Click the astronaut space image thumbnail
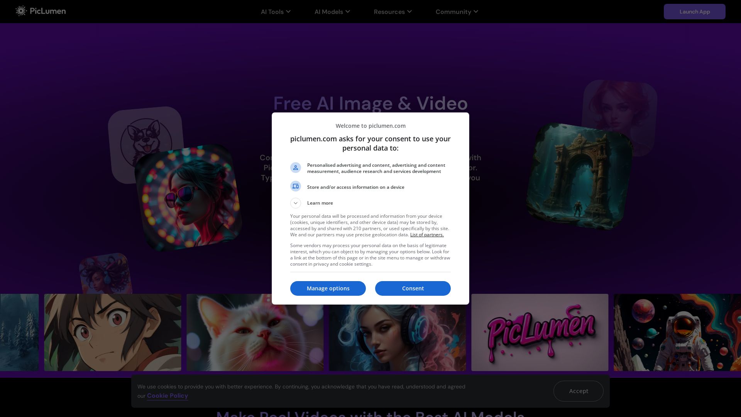The image size is (741, 417). 677,332
